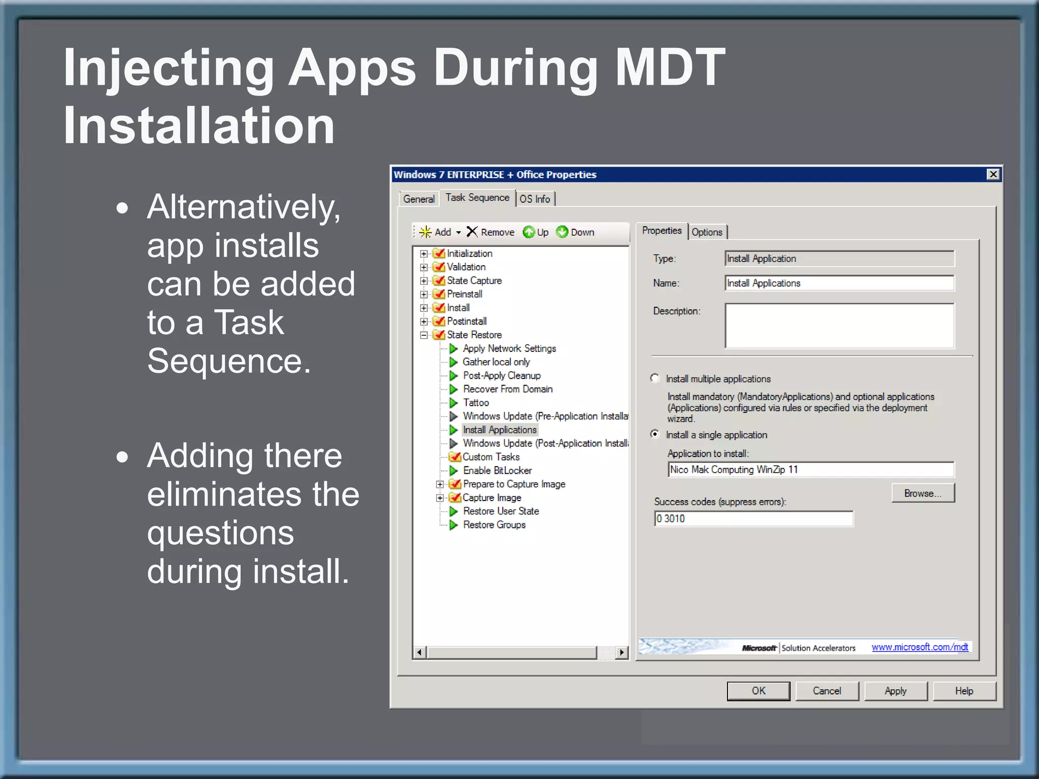Viewport: 1039px width, 779px height.
Task: Click right arrow of horizontal scrollbar
Action: tap(622, 652)
